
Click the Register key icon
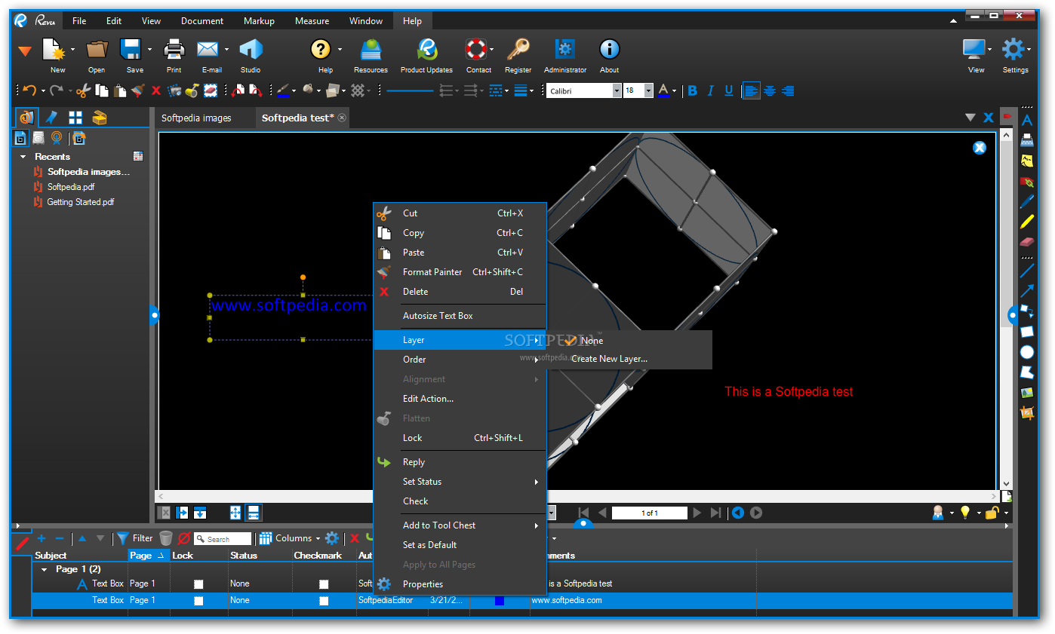point(518,50)
